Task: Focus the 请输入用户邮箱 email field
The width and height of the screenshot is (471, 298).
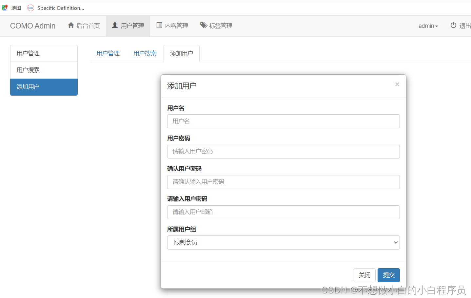Action: tap(284, 212)
